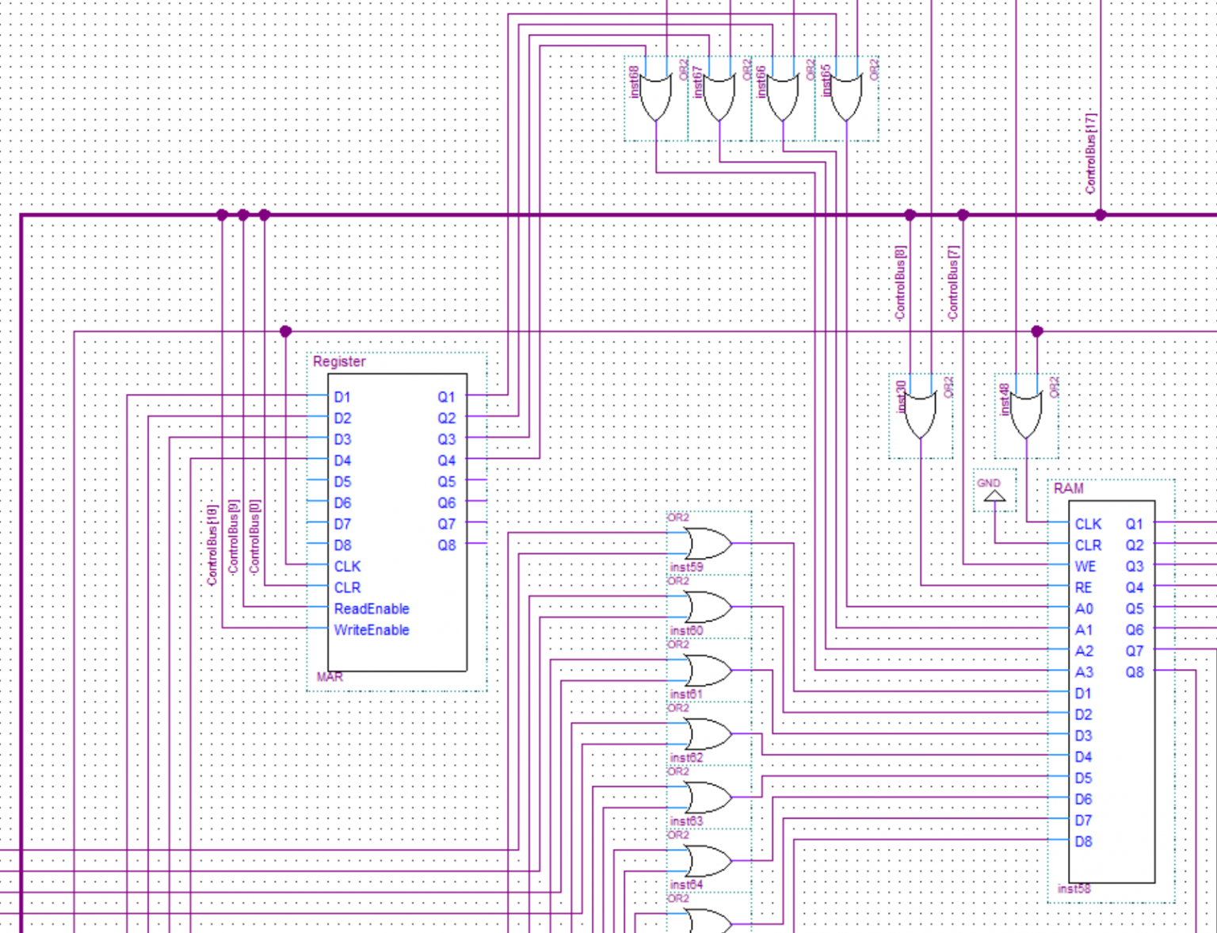Click the Q8 output pin of the RAM

click(1134, 671)
